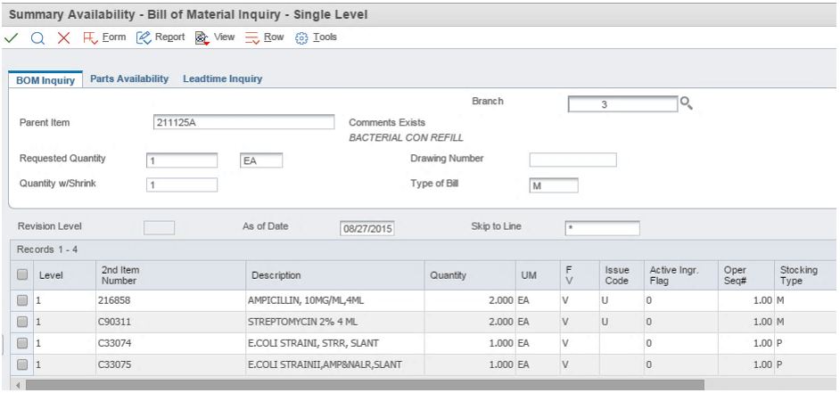The width and height of the screenshot is (840, 393).
Task: Click the Oper Seq# column header
Action: pyautogui.click(x=746, y=275)
